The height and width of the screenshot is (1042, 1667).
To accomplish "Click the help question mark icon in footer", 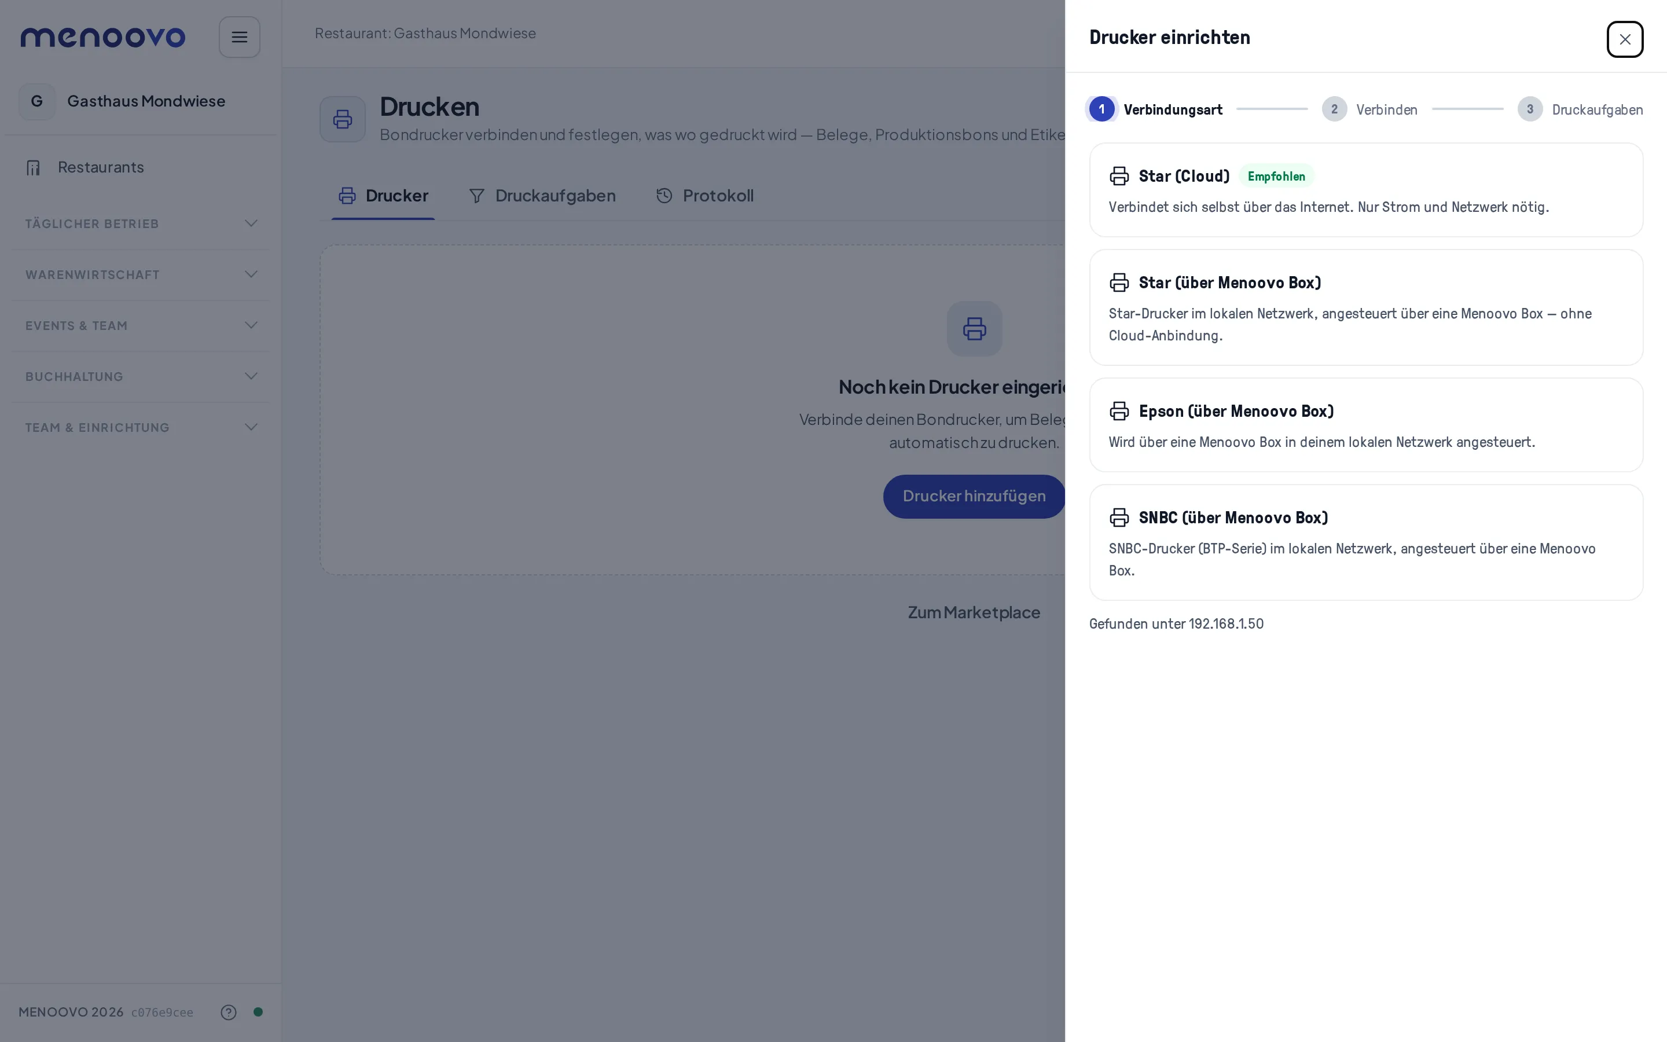I will [229, 1012].
